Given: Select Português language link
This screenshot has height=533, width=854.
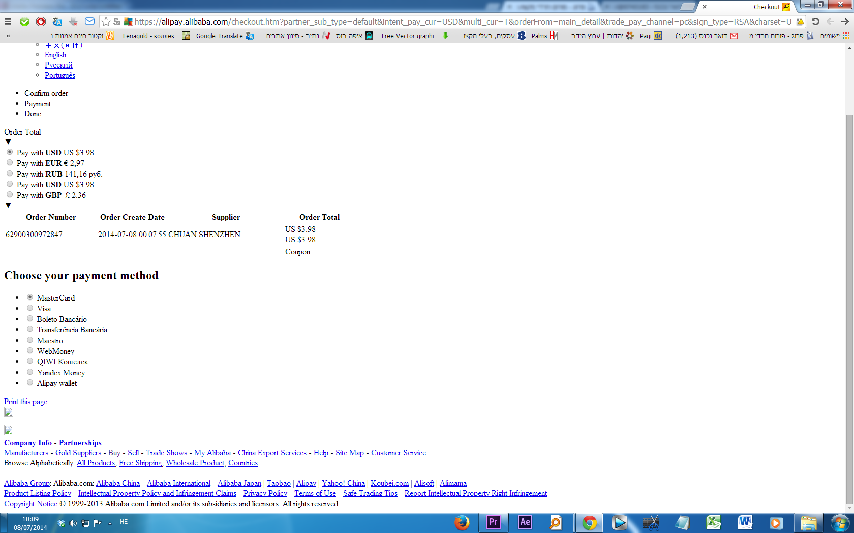Looking at the screenshot, I should pos(60,75).
